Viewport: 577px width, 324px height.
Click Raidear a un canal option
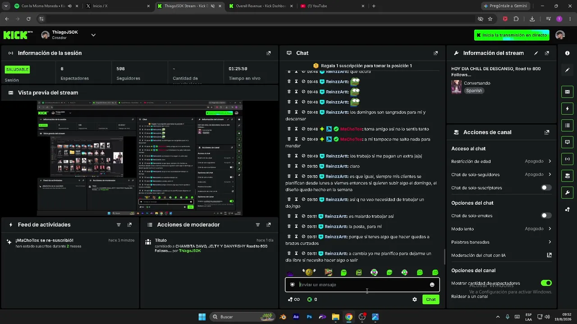point(469,297)
